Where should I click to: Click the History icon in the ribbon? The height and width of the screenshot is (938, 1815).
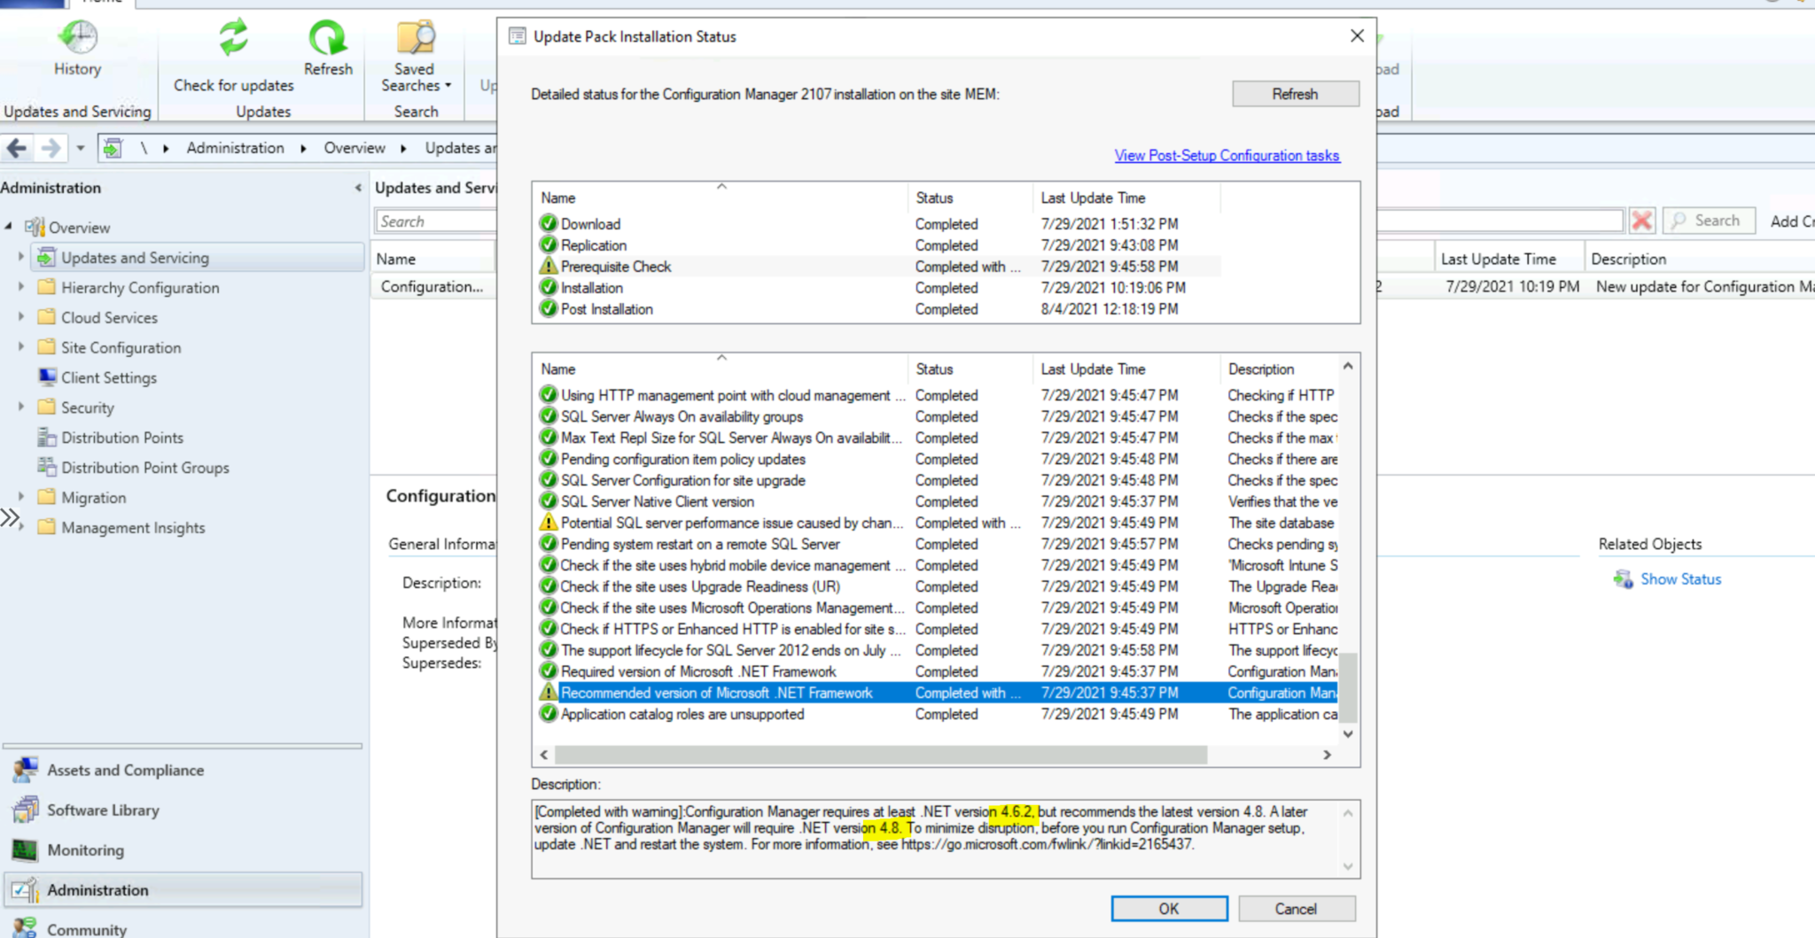pyautogui.click(x=77, y=39)
